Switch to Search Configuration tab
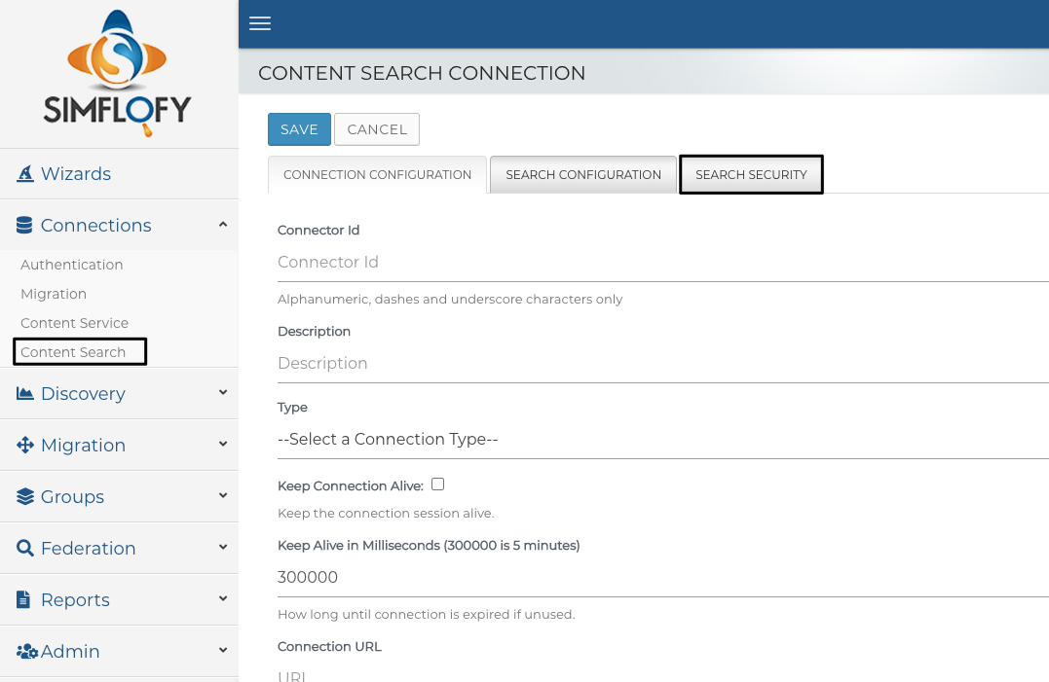This screenshot has width=1049, height=682. click(583, 175)
